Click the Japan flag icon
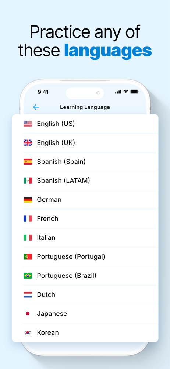The width and height of the screenshot is (170, 369). click(28, 314)
